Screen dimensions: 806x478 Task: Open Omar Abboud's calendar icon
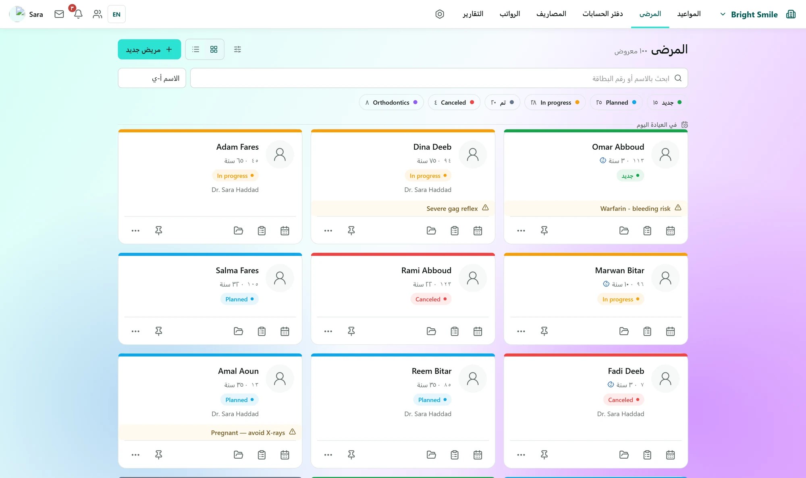pyautogui.click(x=671, y=231)
